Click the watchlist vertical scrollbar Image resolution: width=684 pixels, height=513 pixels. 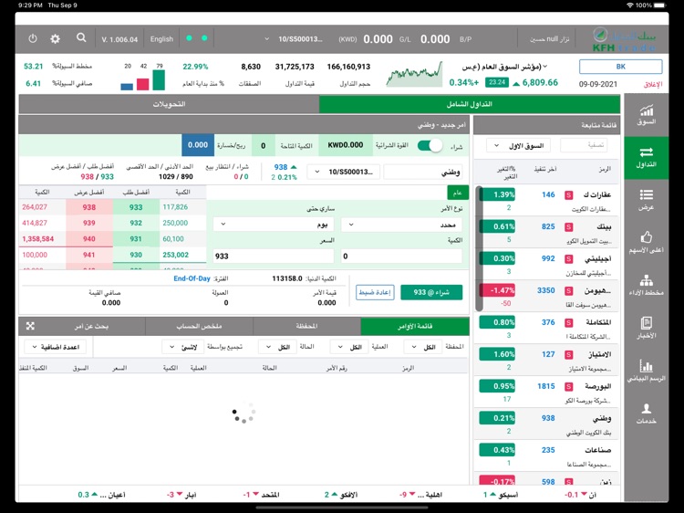point(479,249)
